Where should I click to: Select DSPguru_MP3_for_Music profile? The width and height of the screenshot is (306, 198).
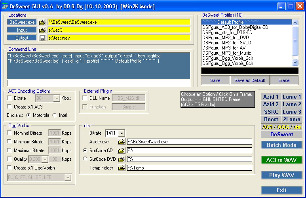[246, 53]
